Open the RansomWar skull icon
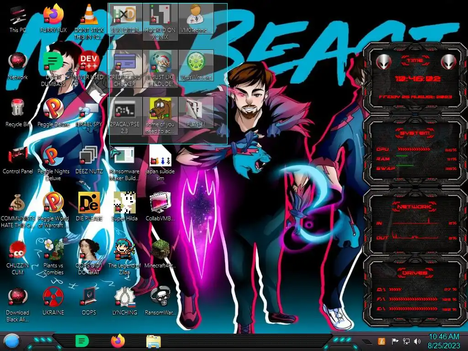The image size is (468, 351). click(160, 302)
